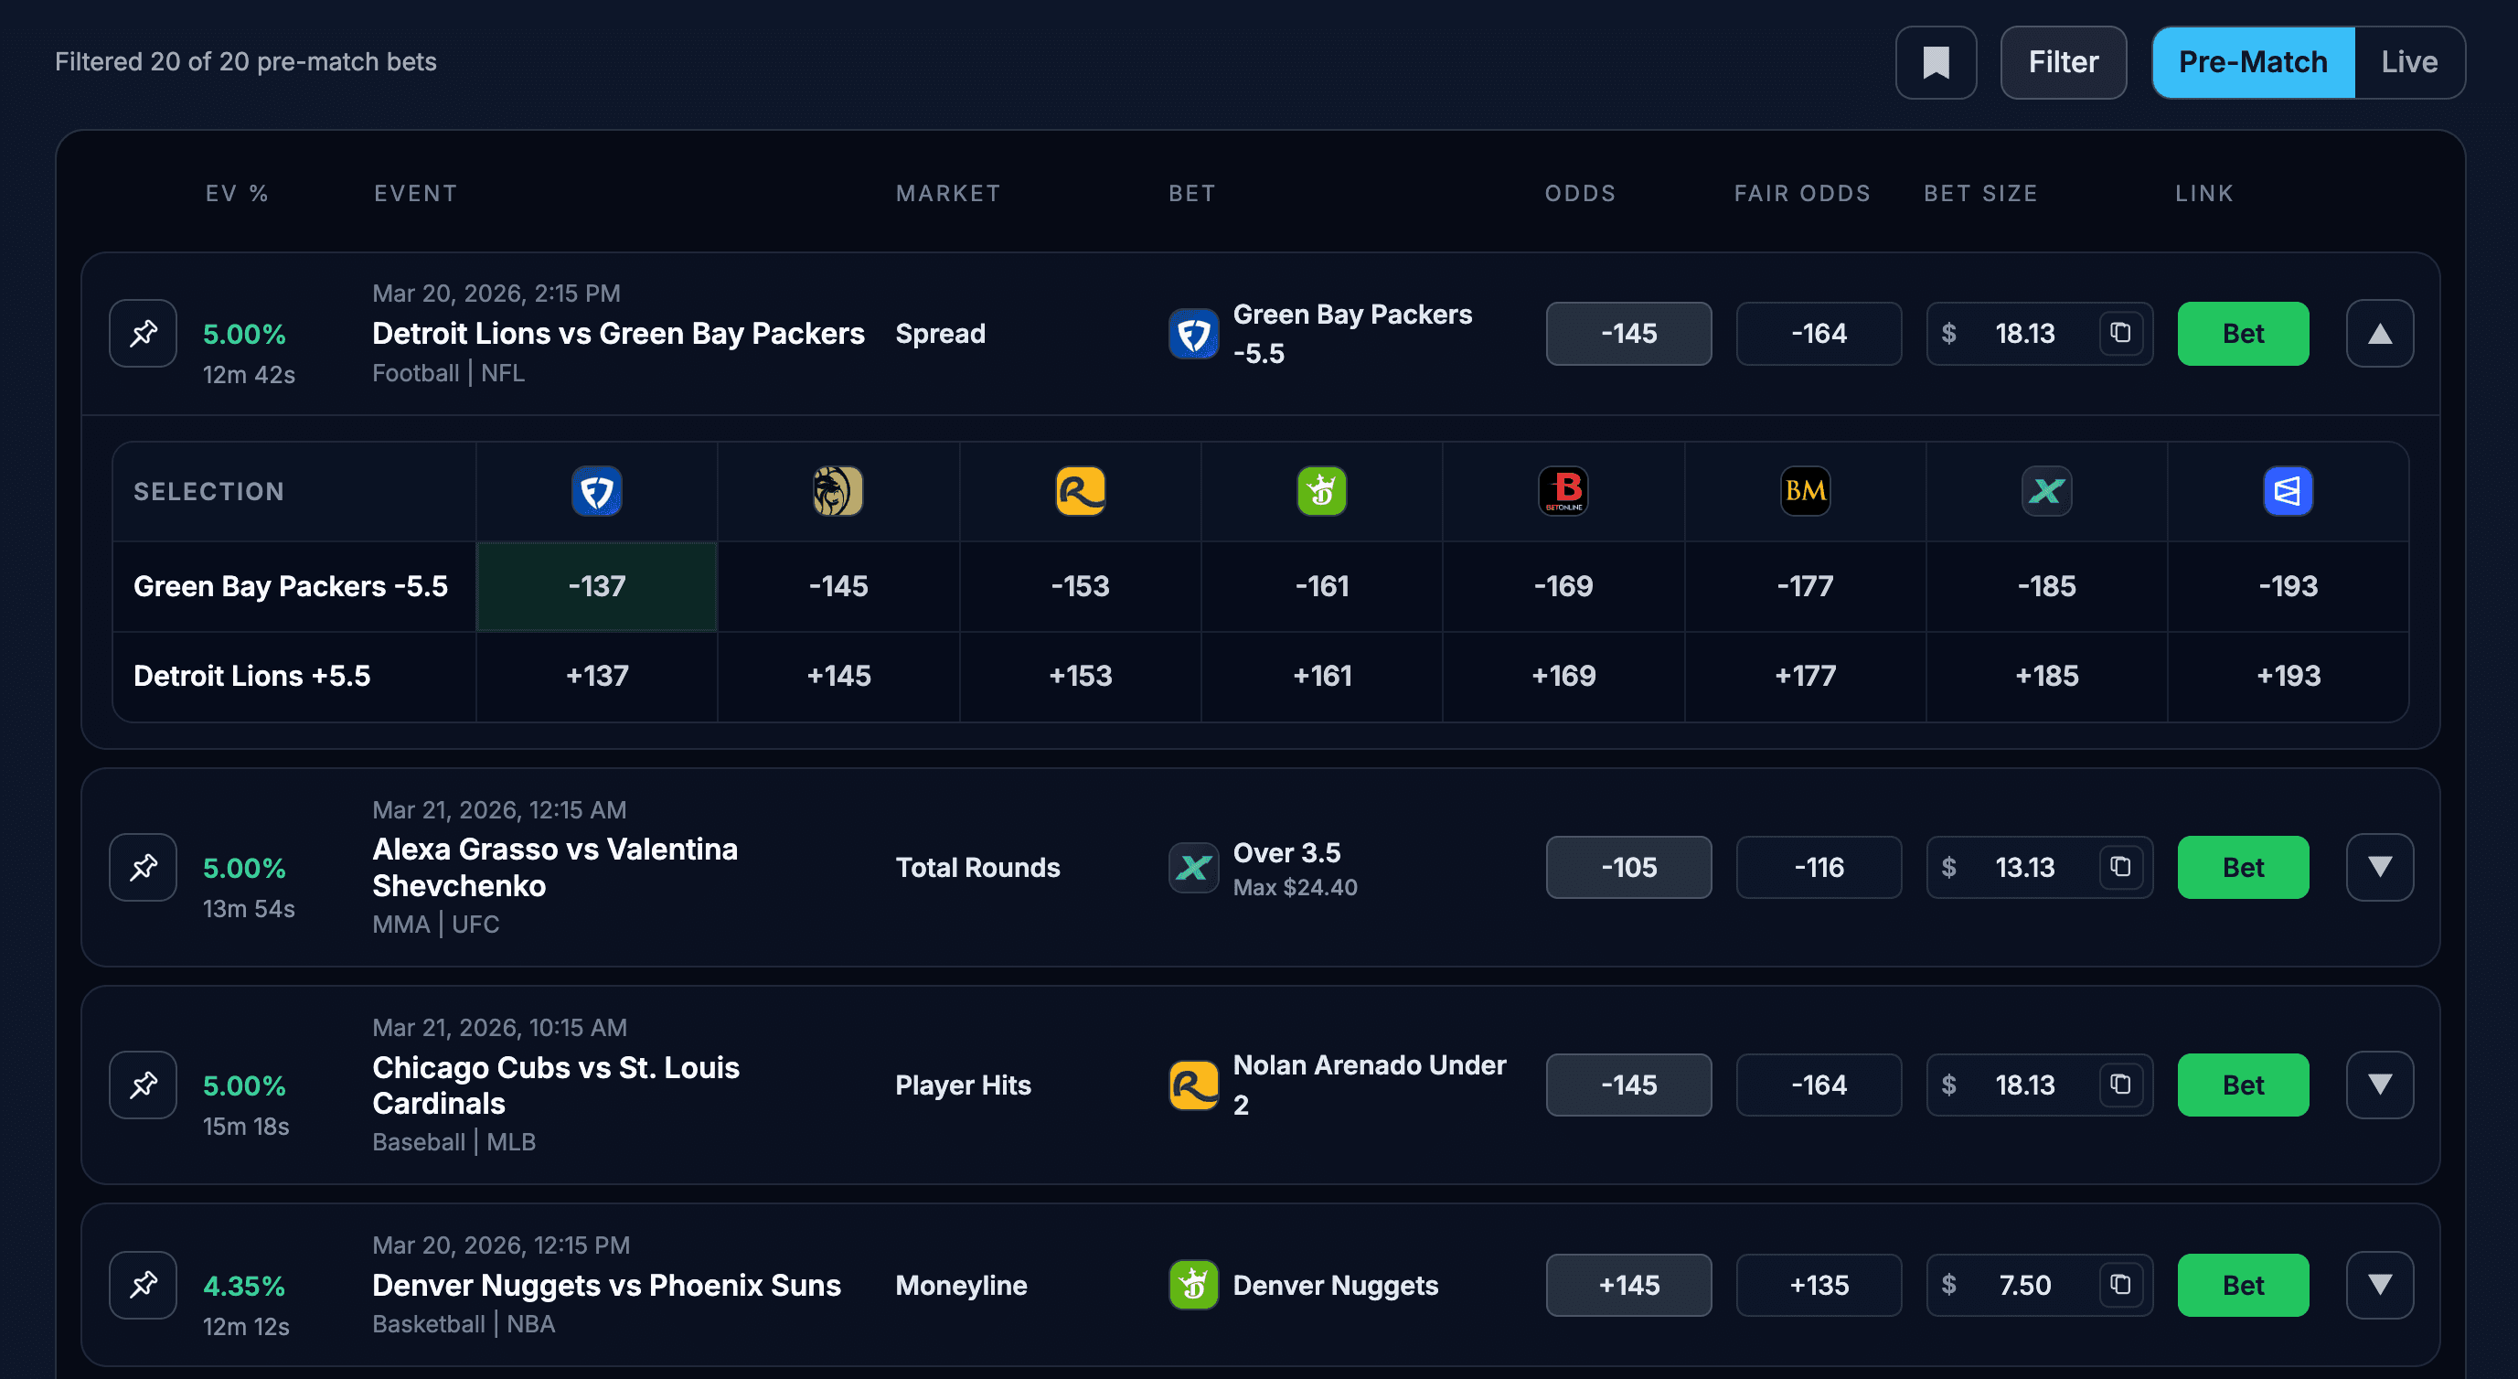Open the Filter options
Screen dimensions: 2518x1379
(x=2064, y=61)
